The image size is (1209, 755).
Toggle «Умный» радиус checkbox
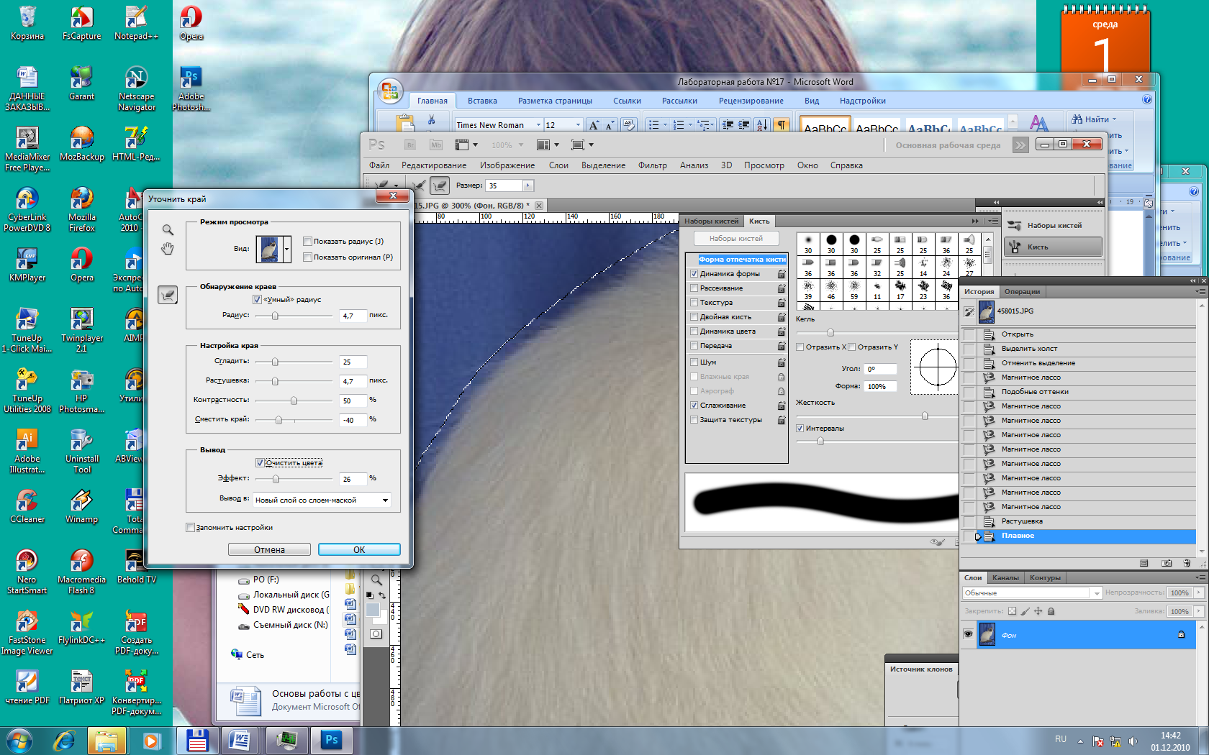click(257, 300)
